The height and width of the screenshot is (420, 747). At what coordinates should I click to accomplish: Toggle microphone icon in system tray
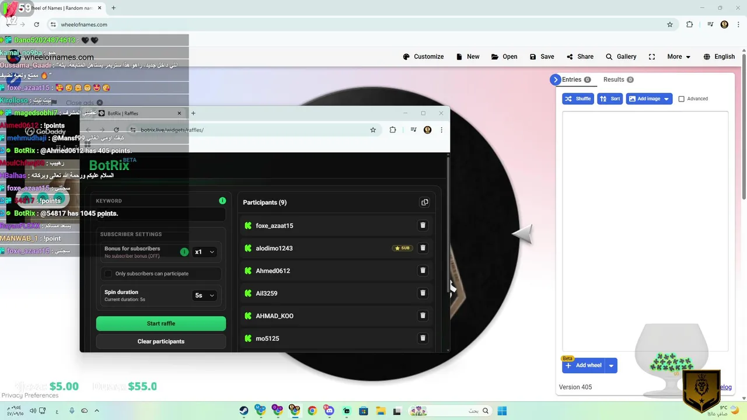click(72, 411)
